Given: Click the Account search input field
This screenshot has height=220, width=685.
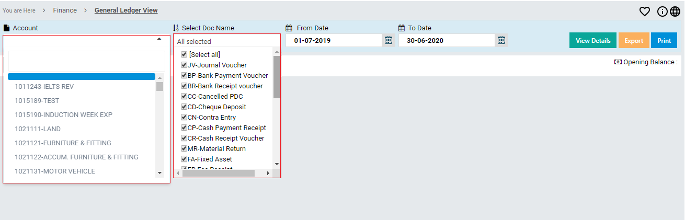Looking at the screenshot, I should point(86,61).
